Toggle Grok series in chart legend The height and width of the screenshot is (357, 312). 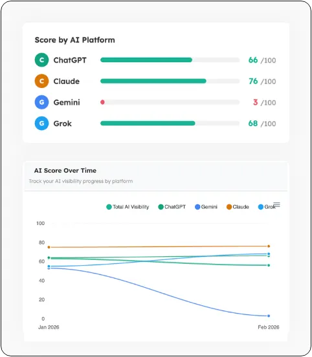[267, 207]
